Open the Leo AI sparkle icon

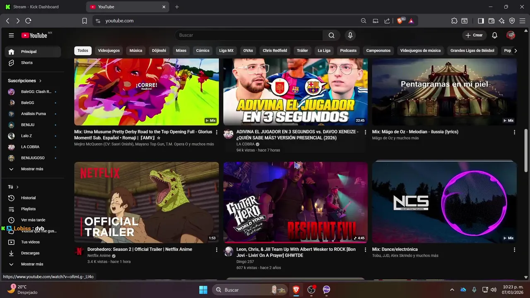tap(502, 21)
